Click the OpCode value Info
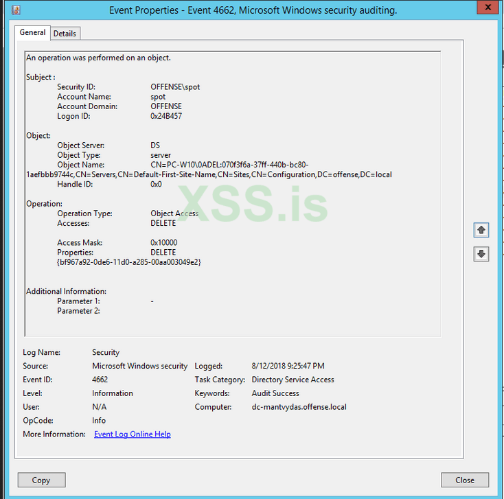The height and width of the screenshot is (499, 504). [x=99, y=421]
